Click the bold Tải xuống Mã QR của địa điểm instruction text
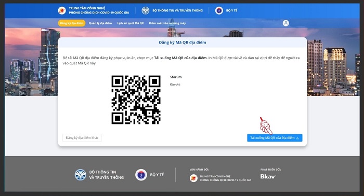 tap(180, 58)
